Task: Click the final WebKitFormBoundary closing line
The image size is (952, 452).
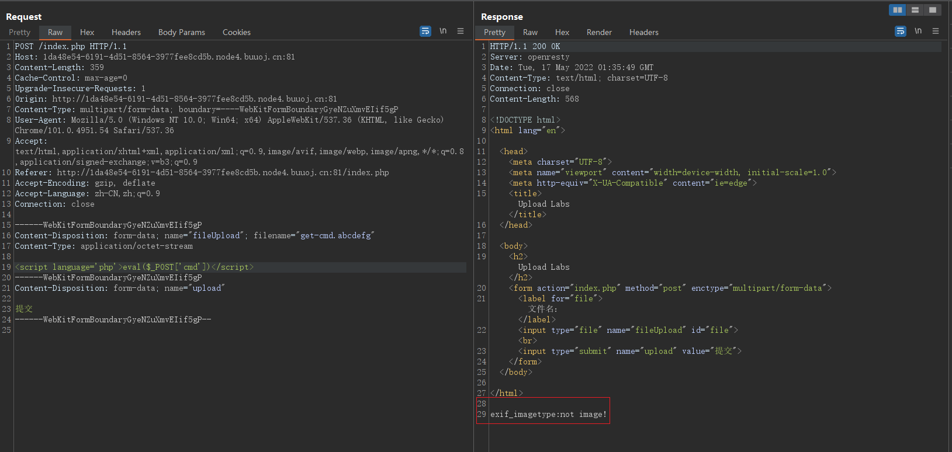Action: (x=113, y=319)
